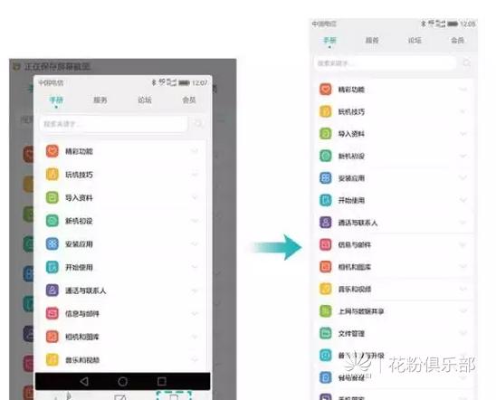Tap the yellow 音乐和视频 icon in left screenshot
This screenshot has height=400, width=496.
point(52,359)
